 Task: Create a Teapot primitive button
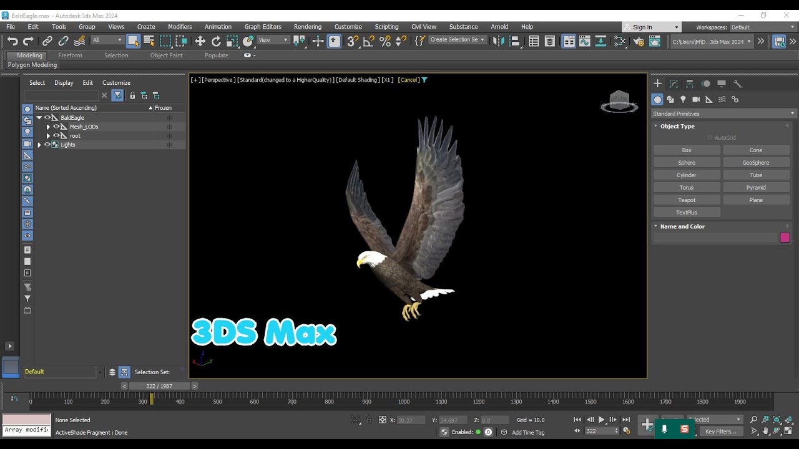687,200
